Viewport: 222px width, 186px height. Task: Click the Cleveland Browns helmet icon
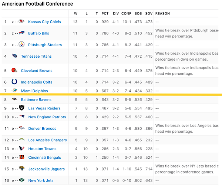[14, 71]
